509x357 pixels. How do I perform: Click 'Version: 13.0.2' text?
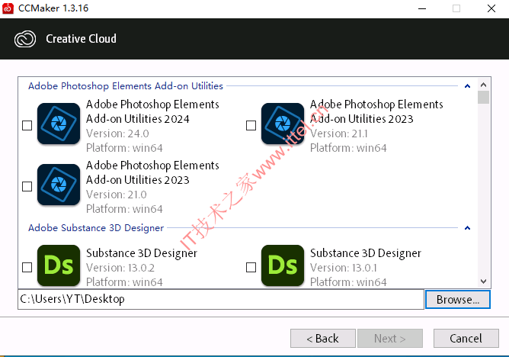pos(120,268)
